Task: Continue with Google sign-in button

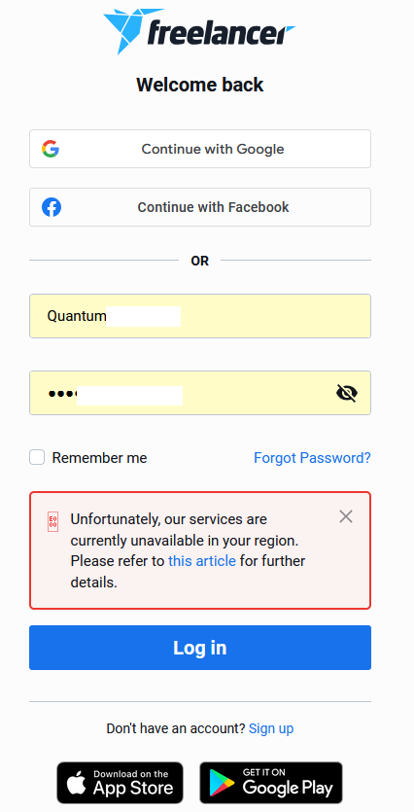Action: [x=200, y=149]
